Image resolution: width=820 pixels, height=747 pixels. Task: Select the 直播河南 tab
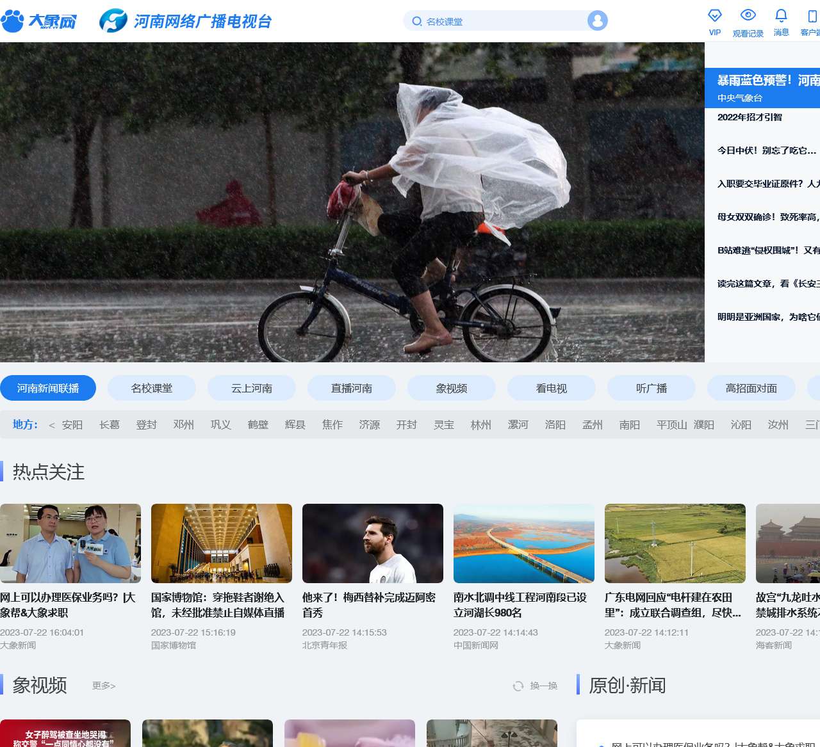pos(352,388)
